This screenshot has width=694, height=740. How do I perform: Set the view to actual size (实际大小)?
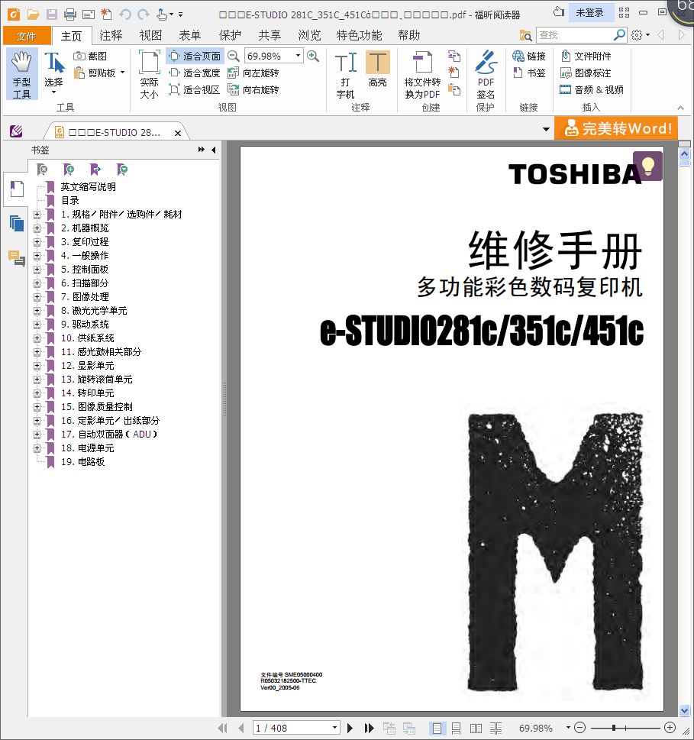click(150, 75)
